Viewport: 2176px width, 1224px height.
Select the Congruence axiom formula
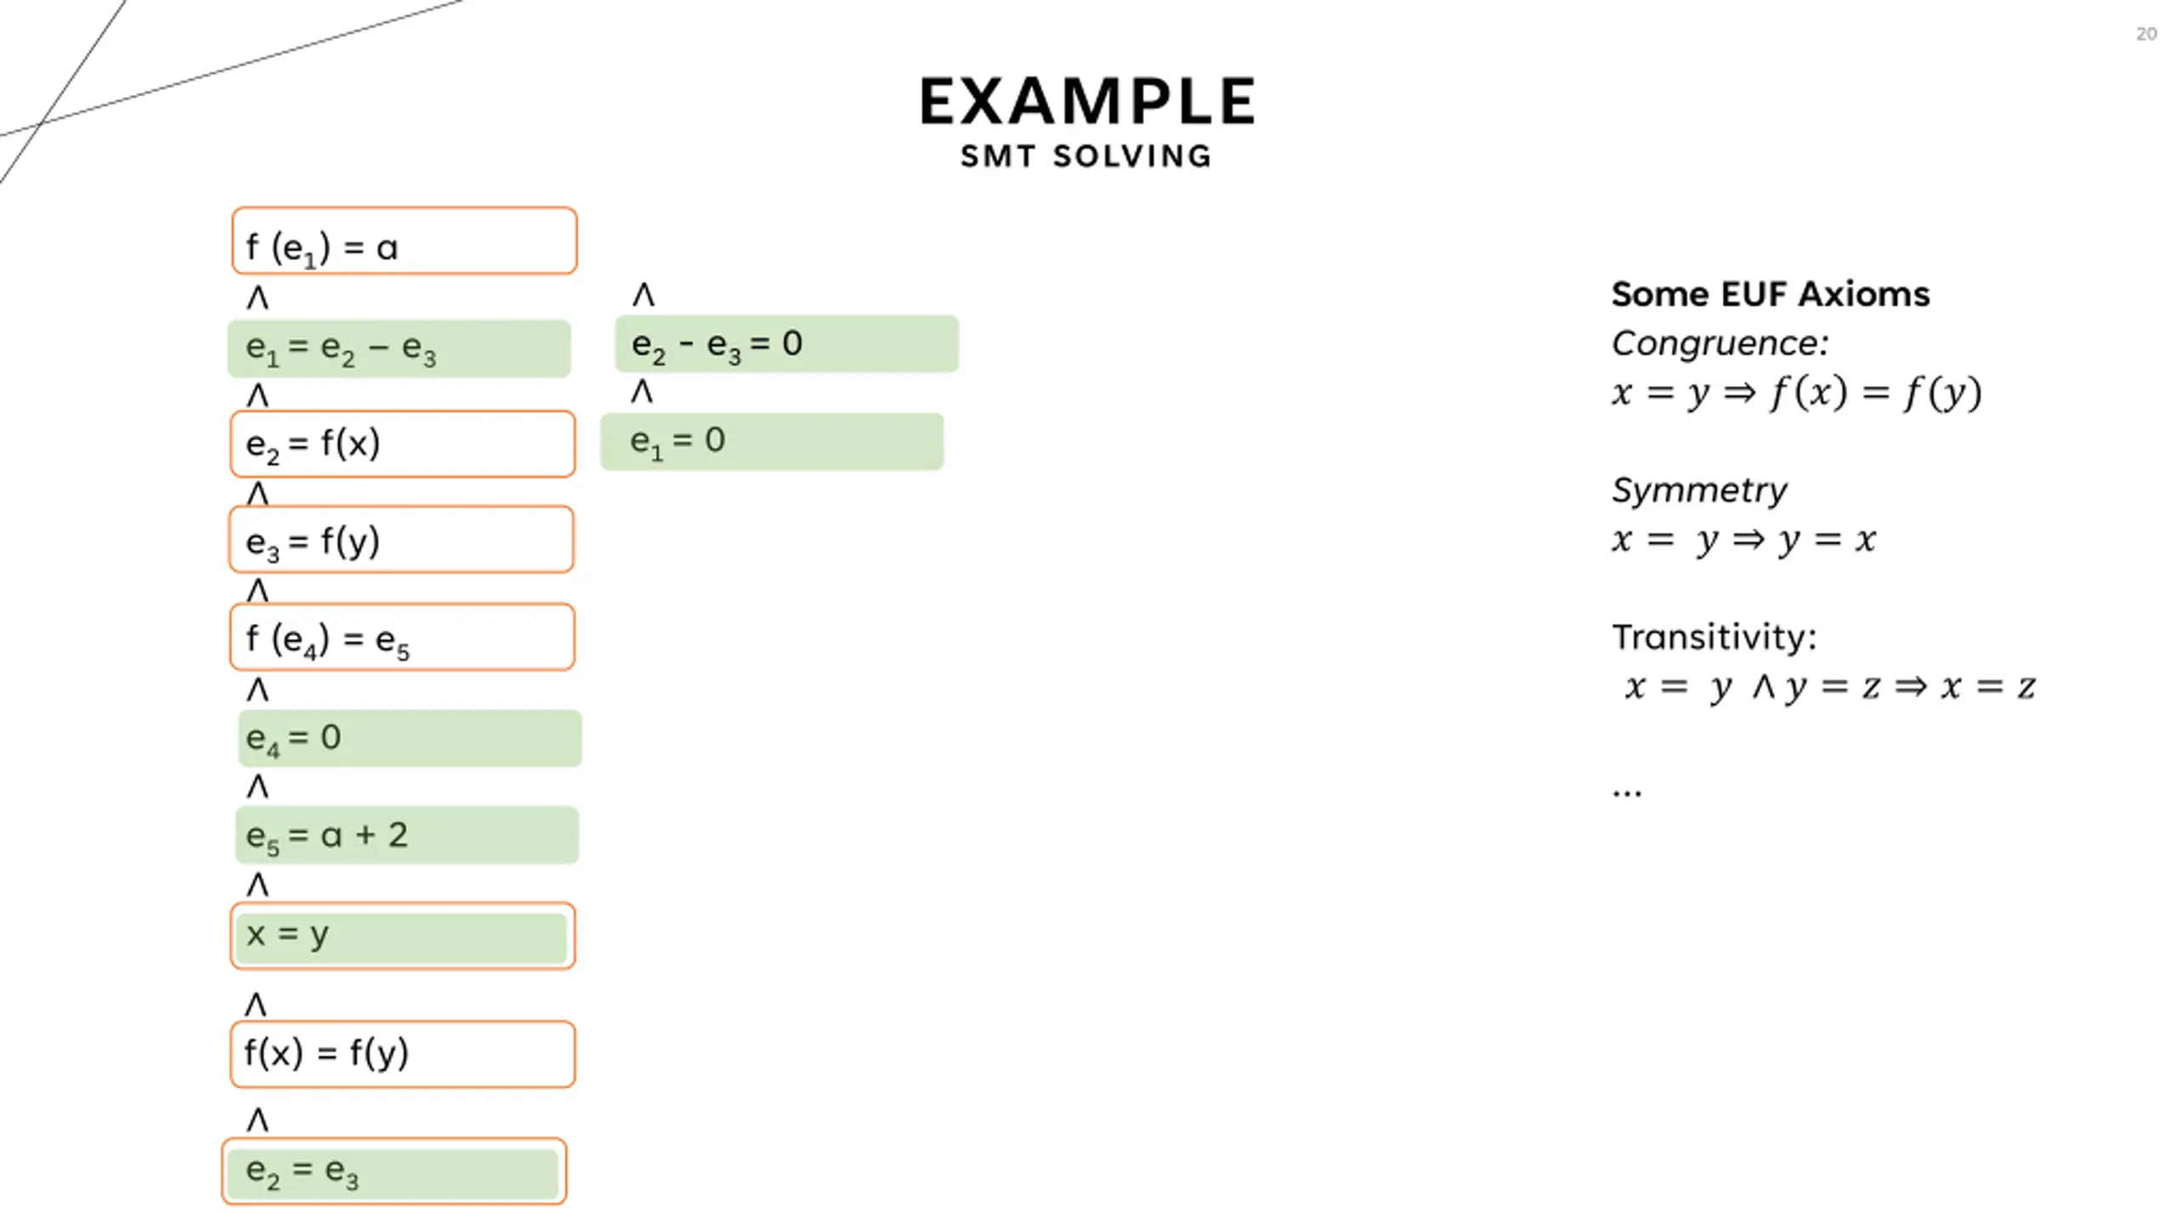coord(1797,393)
